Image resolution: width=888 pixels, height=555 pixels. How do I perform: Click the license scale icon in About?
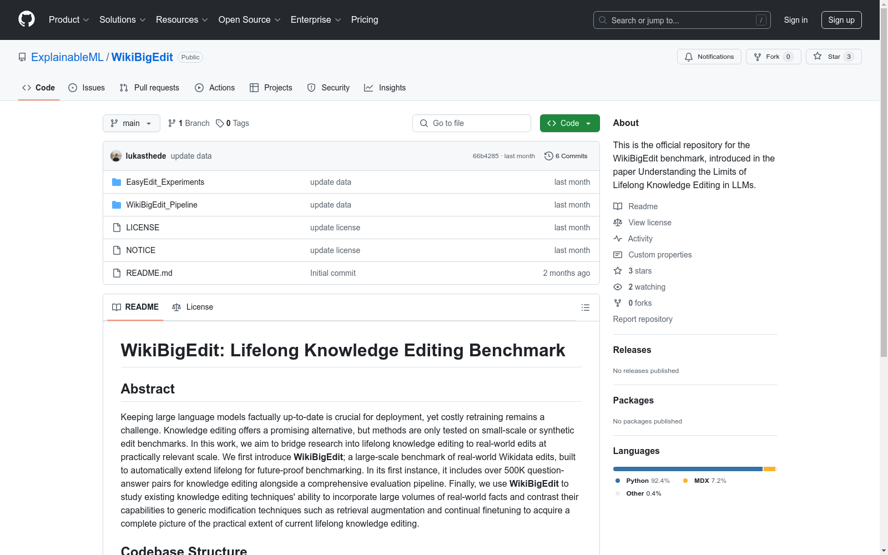[618, 223]
